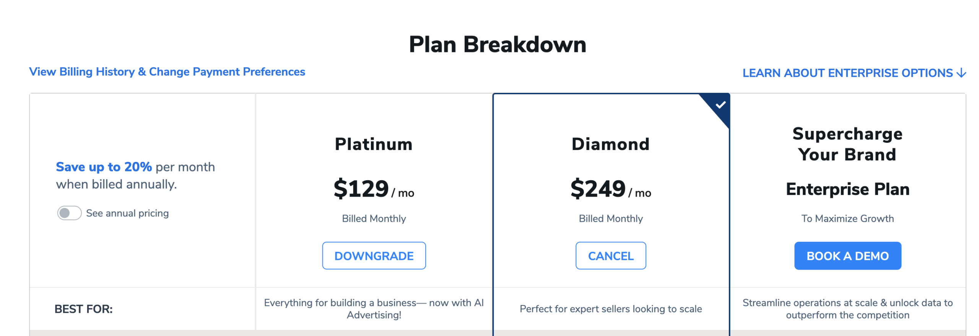Click the Plan Breakdown page title
This screenshot has width=979, height=336.
click(x=497, y=44)
